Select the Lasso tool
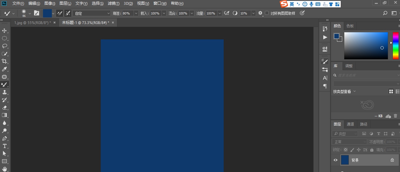The height and width of the screenshot is (172, 400). [4, 46]
